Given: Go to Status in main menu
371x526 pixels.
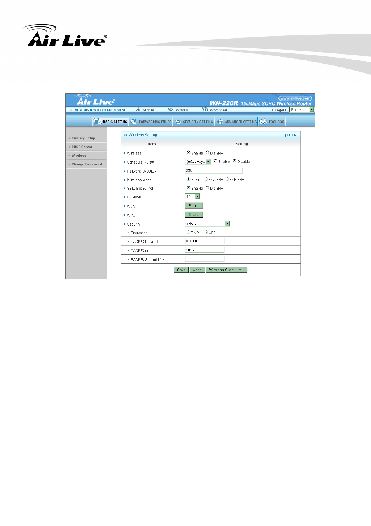Looking at the screenshot, I should (148, 110).
